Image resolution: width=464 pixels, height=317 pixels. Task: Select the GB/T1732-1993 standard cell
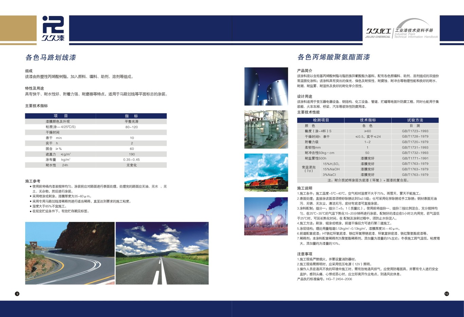click(x=415, y=153)
